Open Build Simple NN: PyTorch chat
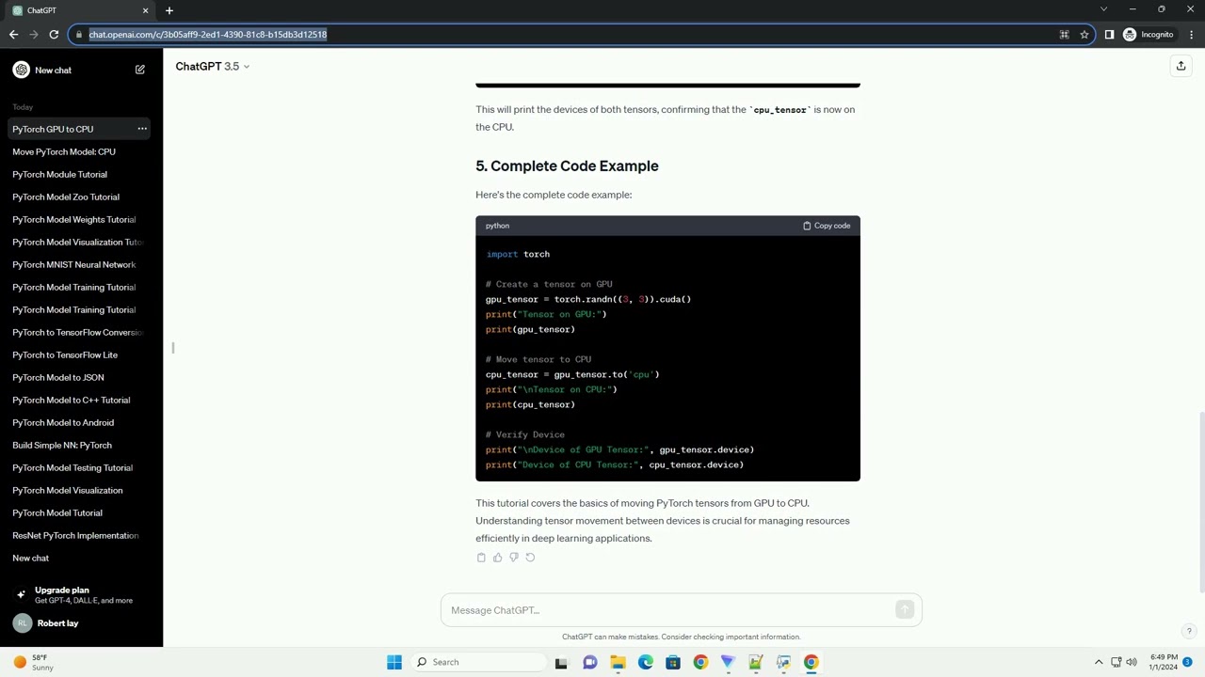Viewport: 1205px width, 677px height. click(x=81, y=445)
